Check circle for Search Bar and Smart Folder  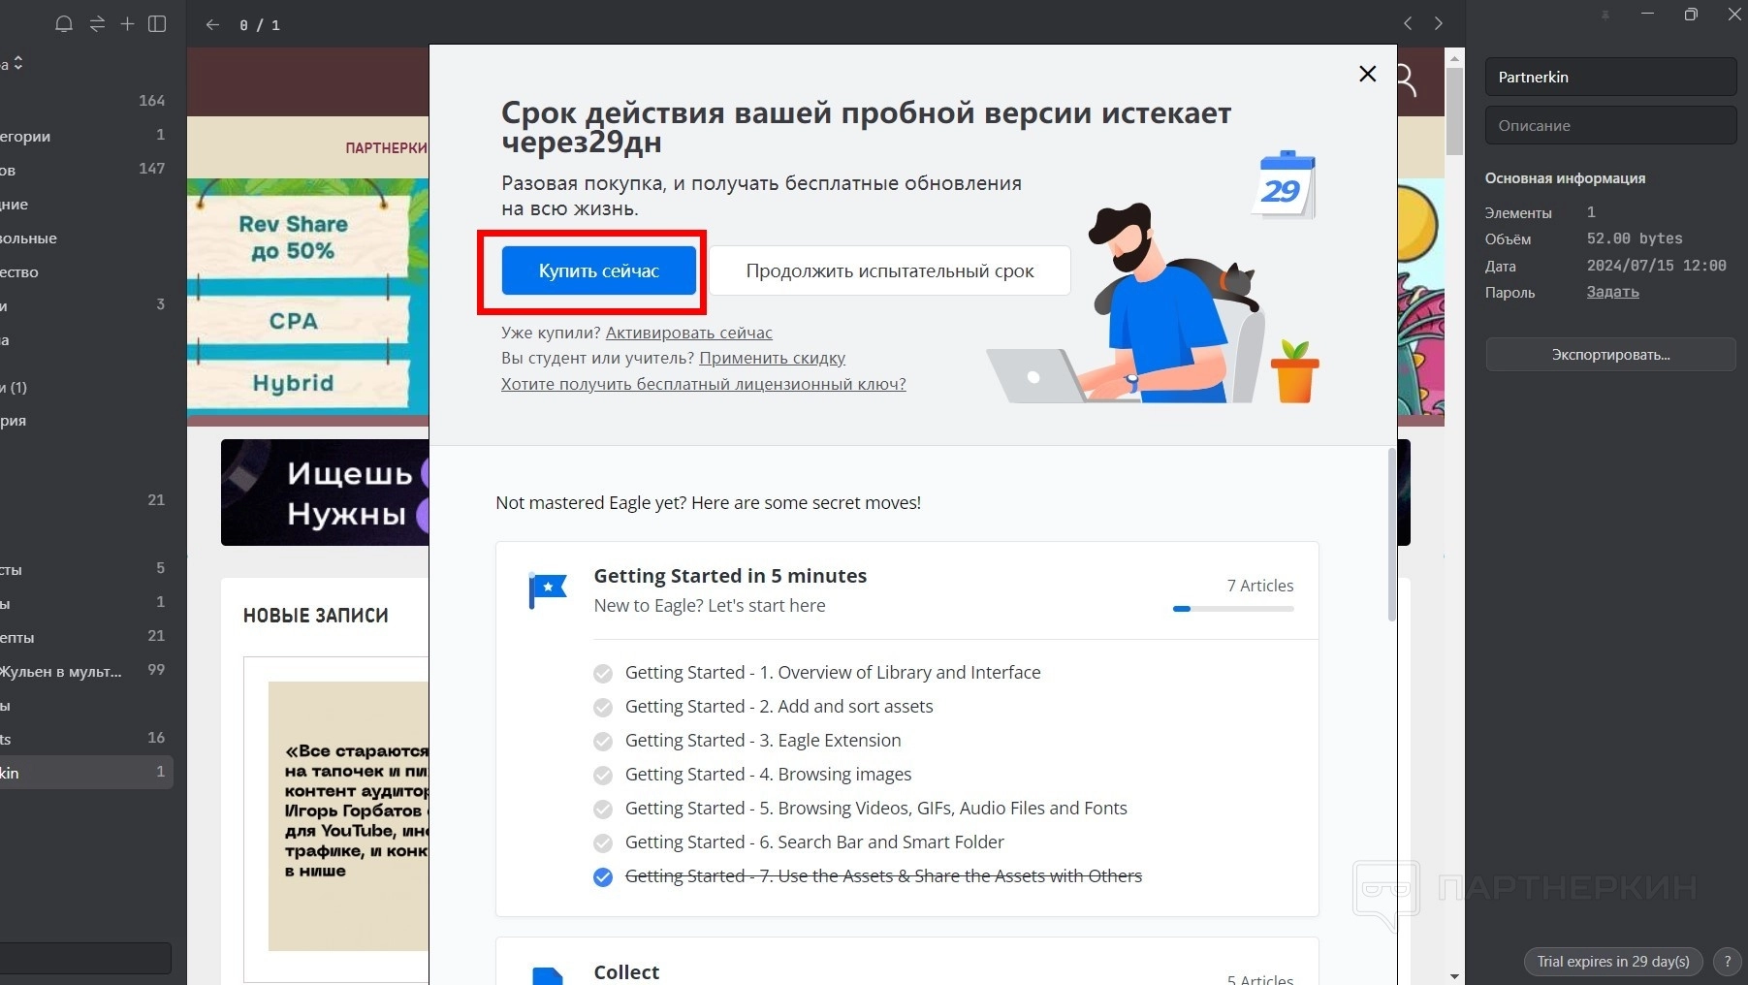point(603,843)
